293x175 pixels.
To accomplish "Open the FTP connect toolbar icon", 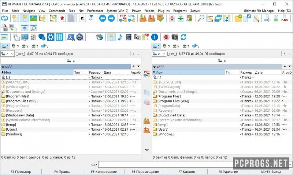I will pos(123,18).
